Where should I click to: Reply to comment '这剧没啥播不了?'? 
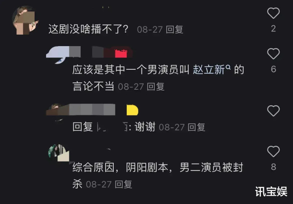click(x=174, y=29)
